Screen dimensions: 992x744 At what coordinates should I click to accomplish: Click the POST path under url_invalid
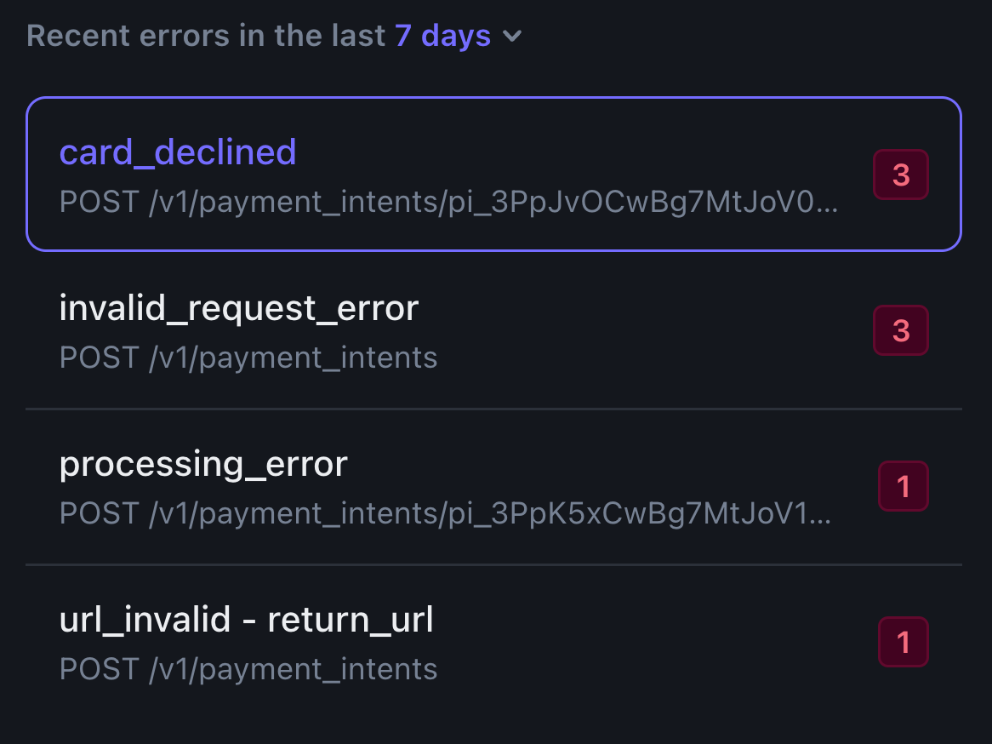click(248, 669)
